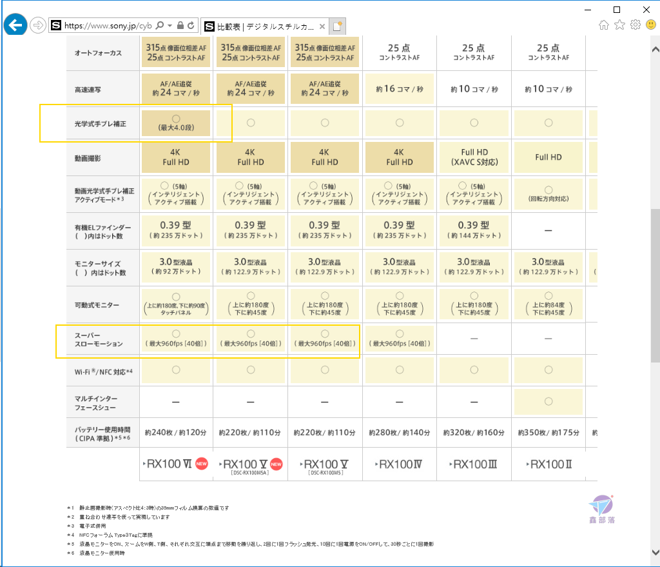Click the scrollbar down arrow
This screenshot has width=660, height=567.
click(655, 552)
